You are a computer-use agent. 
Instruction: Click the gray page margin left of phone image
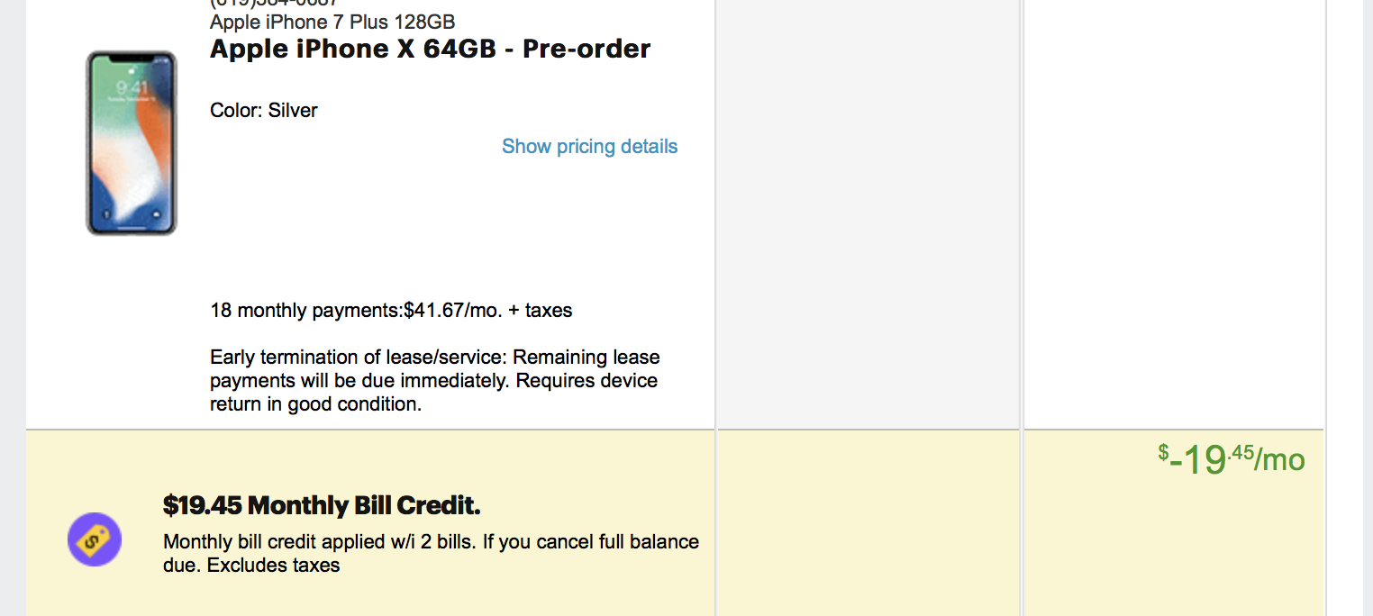pyautogui.click(x=13, y=308)
